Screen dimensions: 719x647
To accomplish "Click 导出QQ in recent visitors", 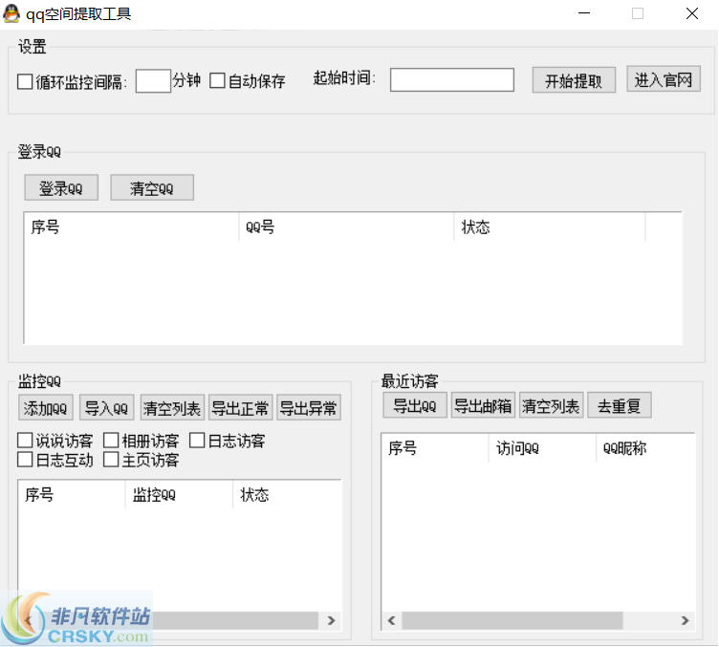I will [x=415, y=405].
